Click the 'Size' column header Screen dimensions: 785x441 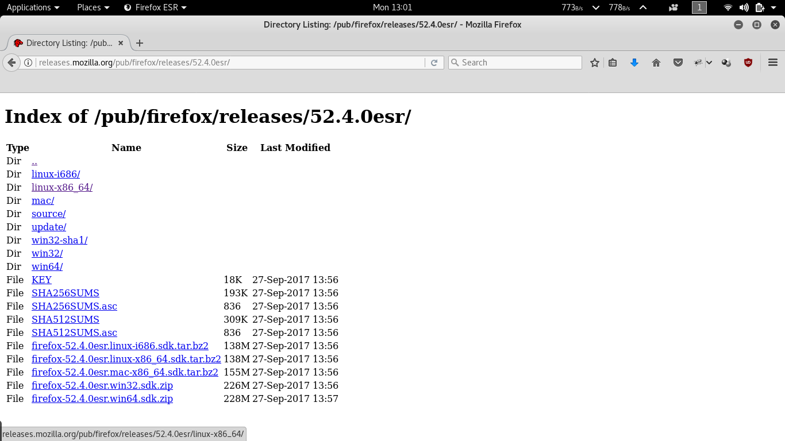coord(237,148)
